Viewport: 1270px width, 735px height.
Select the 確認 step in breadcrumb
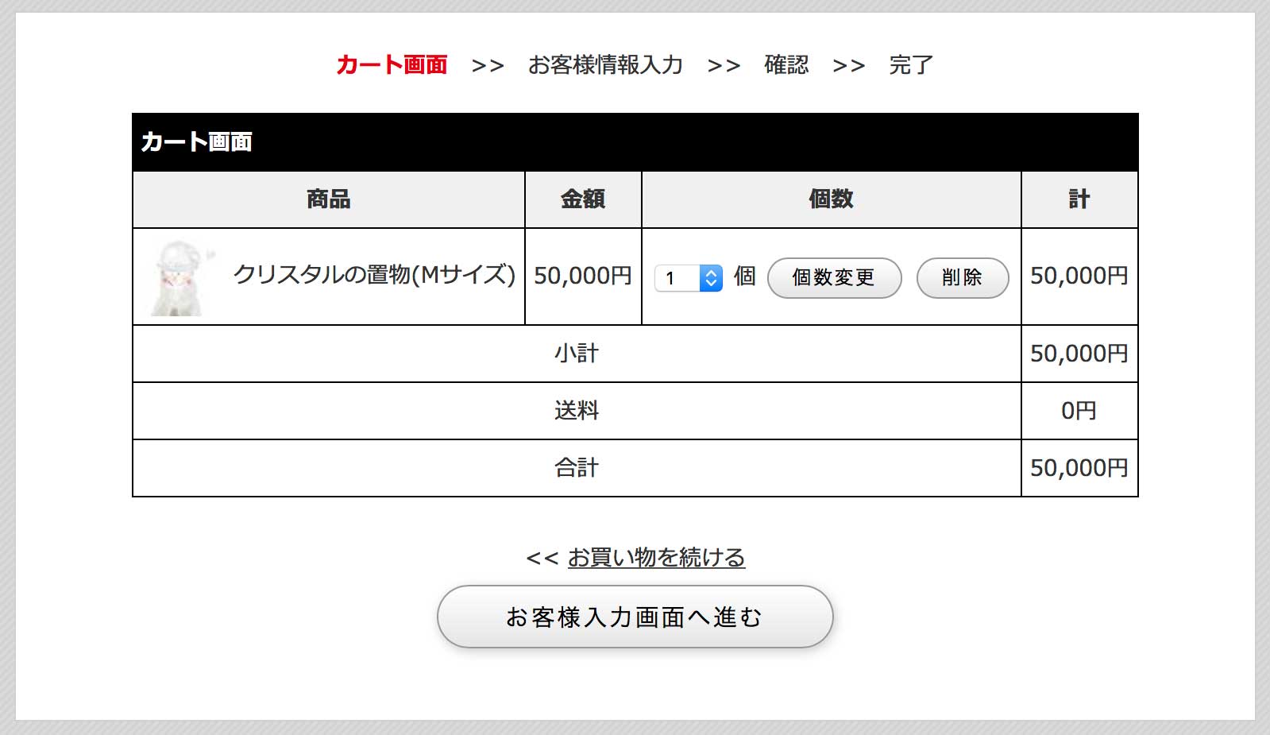(786, 64)
